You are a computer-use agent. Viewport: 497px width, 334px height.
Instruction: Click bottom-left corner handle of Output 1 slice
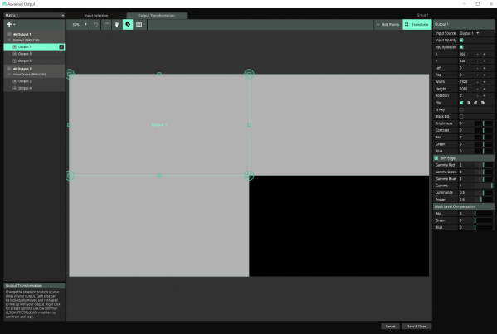click(x=70, y=176)
